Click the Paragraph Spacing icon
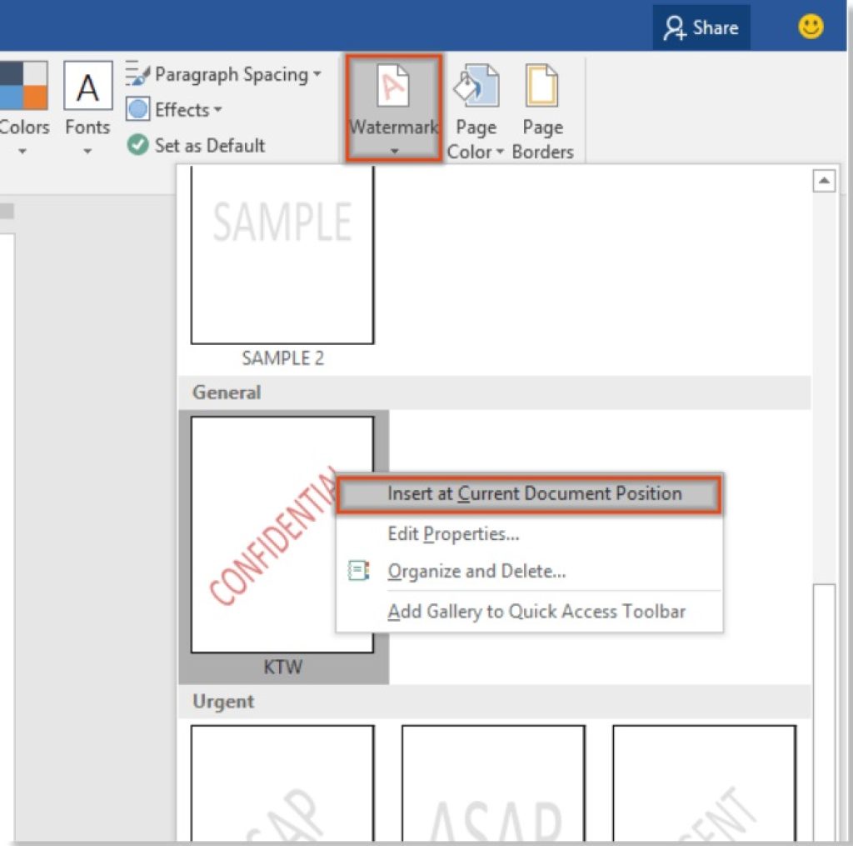Screen dimensions: 853x846 pyautogui.click(x=137, y=74)
